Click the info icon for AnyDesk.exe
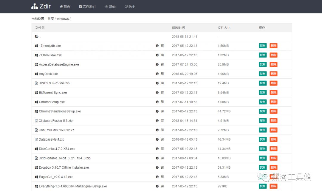 pyautogui.click(x=157, y=74)
